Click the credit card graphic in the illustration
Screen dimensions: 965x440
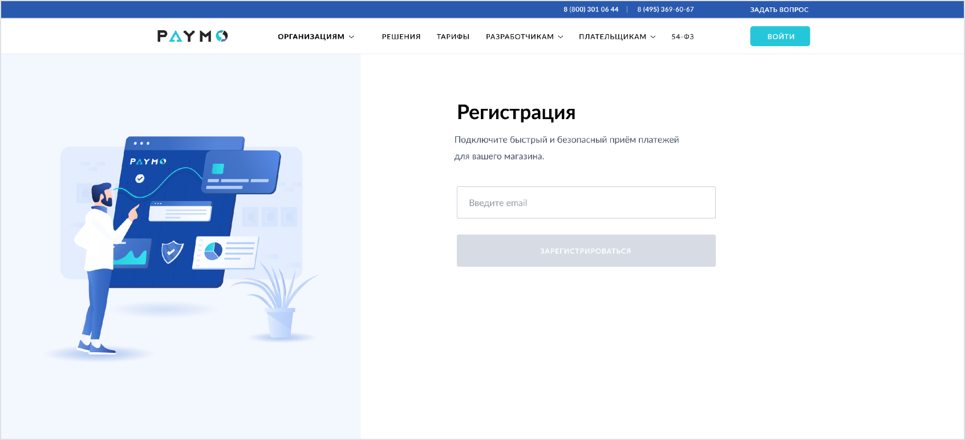point(241,172)
